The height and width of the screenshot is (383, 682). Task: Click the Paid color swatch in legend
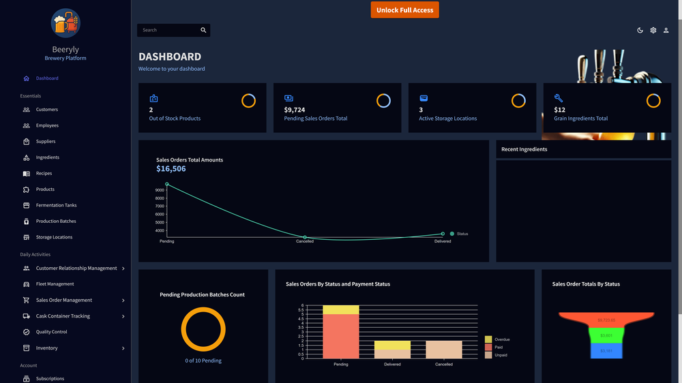tap(488, 348)
